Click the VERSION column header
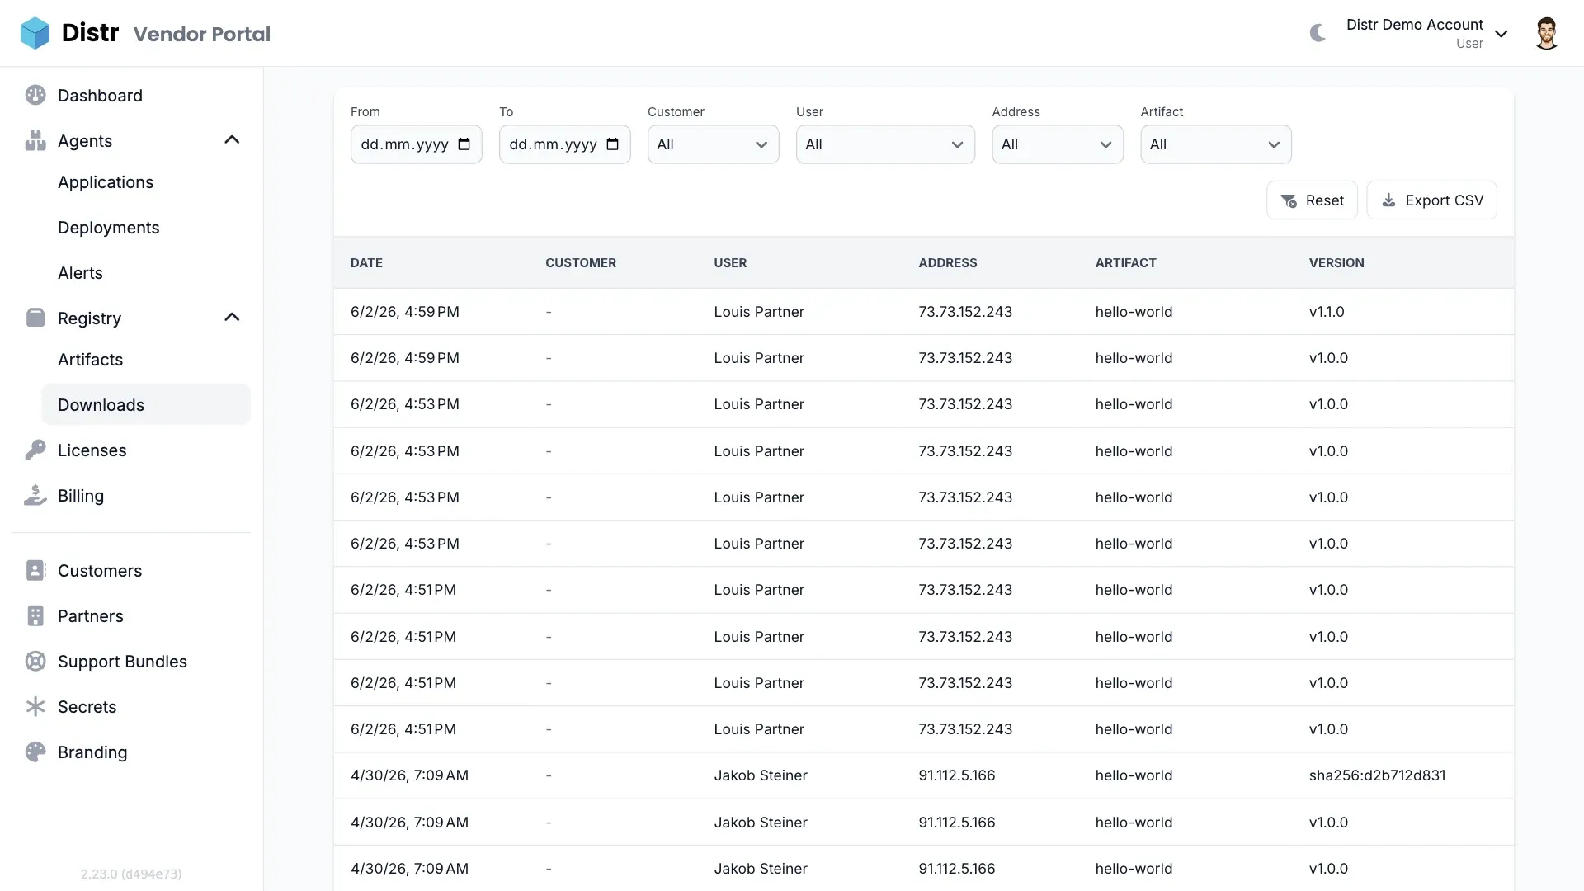Viewport: 1584px width, 891px height. pyautogui.click(x=1336, y=263)
